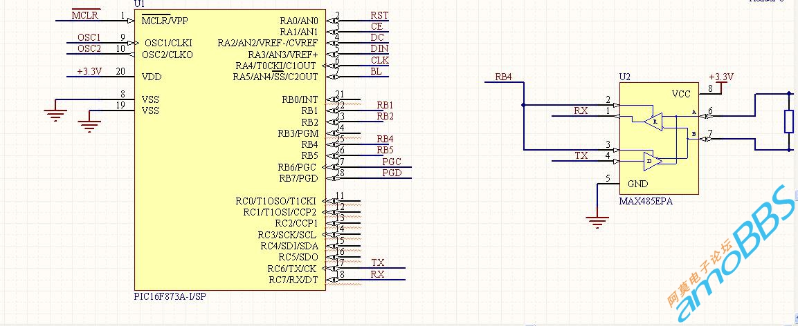Click the RC3/SCK/SCL pin name
This screenshot has width=798, height=326.
[x=287, y=235]
